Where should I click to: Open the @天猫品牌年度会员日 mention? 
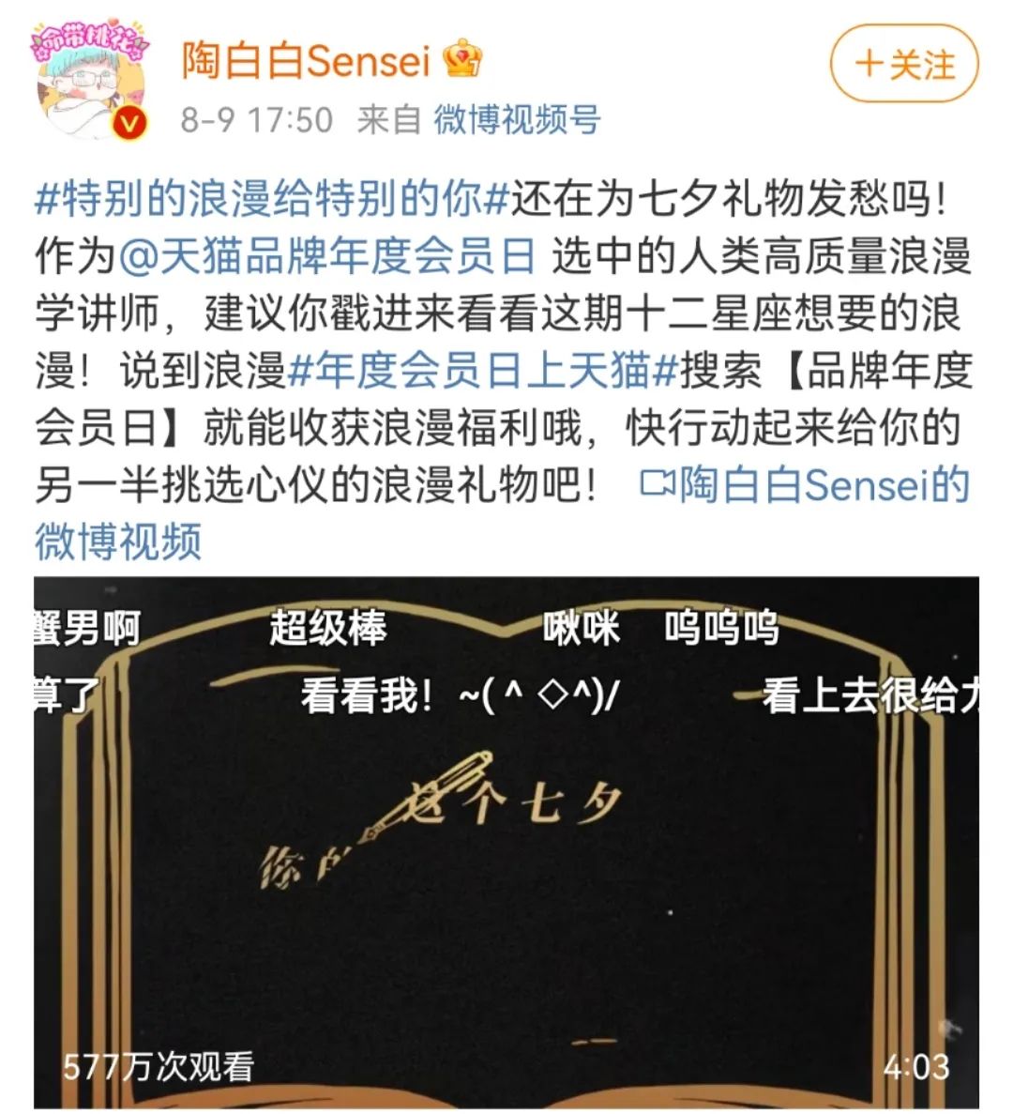coord(327,256)
